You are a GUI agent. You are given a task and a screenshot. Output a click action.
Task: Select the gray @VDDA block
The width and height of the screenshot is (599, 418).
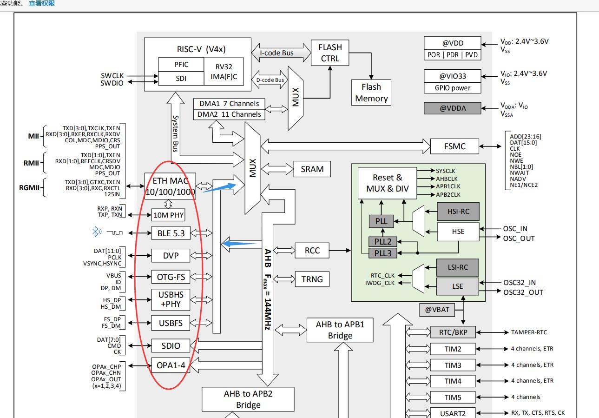click(453, 108)
